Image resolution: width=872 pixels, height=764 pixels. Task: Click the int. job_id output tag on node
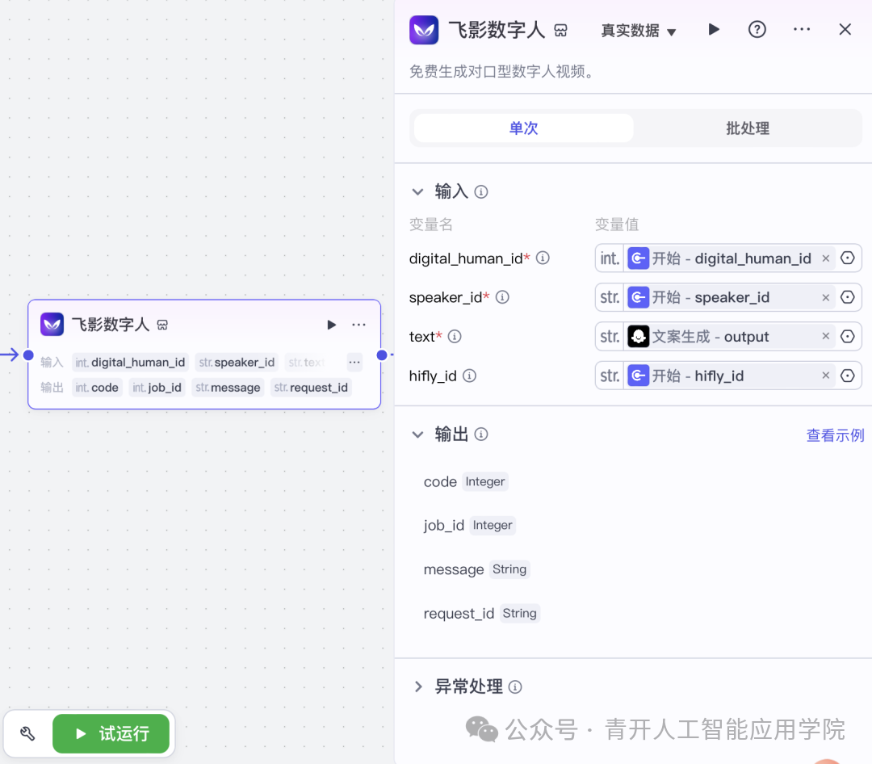157,388
